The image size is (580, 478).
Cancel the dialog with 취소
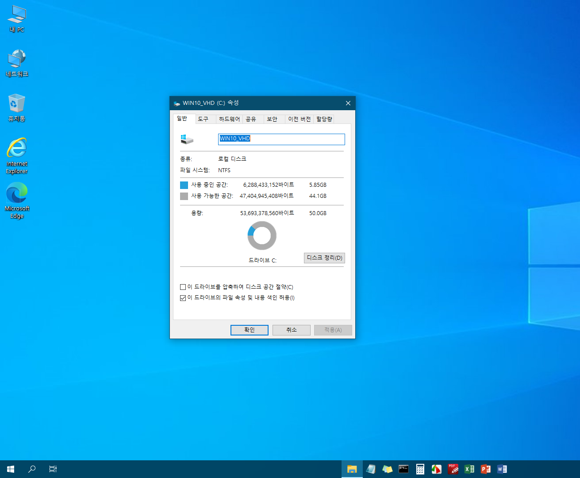pyautogui.click(x=292, y=330)
